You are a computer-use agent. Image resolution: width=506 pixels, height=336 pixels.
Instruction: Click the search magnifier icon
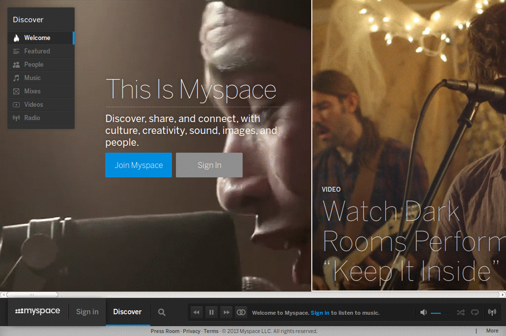click(162, 312)
